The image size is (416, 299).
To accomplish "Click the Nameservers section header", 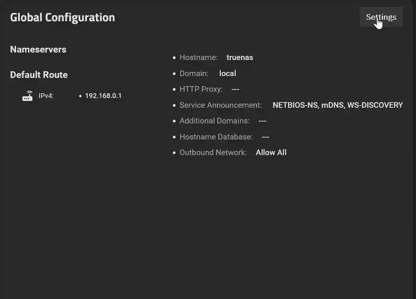I will click(x=38, y=49).
